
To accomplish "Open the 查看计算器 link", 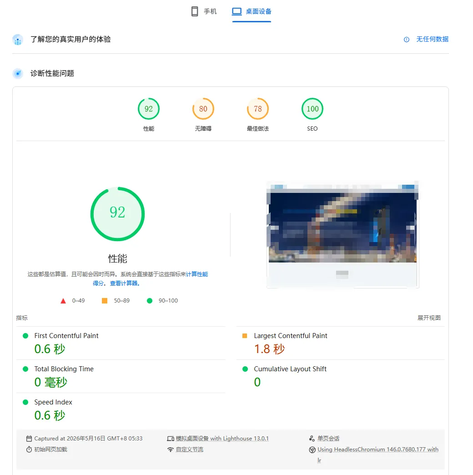I will pyautogui.click(x=124, y=283).
